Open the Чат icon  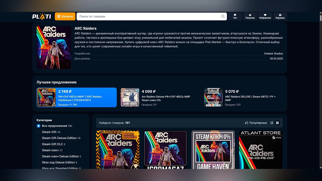pos(235,16)
